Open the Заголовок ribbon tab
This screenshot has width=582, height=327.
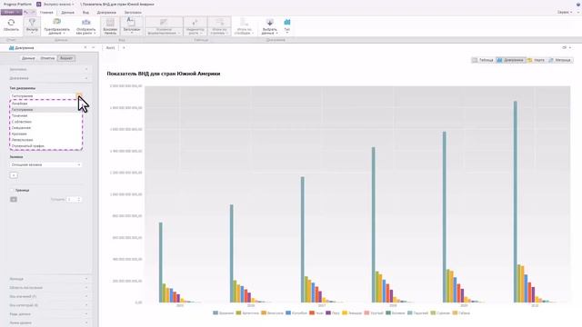133,12
